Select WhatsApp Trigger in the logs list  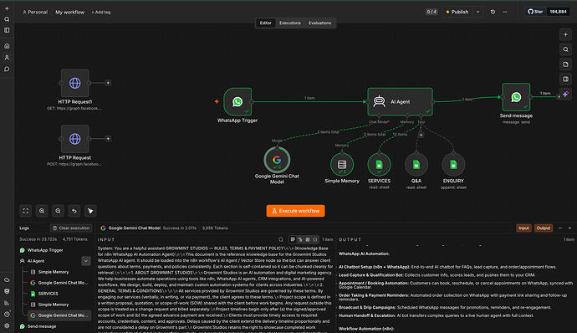[45, 250]
